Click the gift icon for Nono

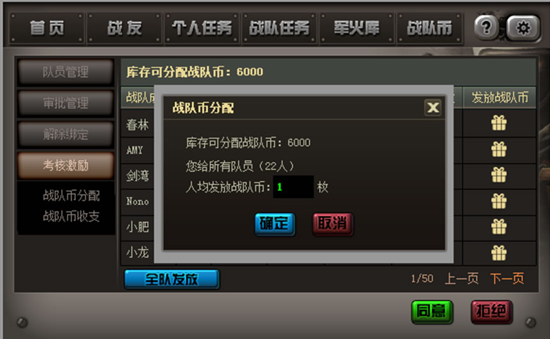(x=499, y=201)
